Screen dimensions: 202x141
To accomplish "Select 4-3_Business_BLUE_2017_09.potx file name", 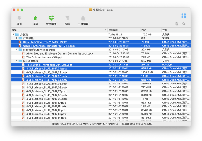I will (x=47, y=99).
